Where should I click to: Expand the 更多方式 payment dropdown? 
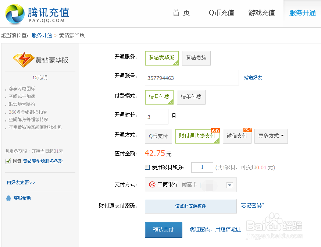tap(271, 136)
